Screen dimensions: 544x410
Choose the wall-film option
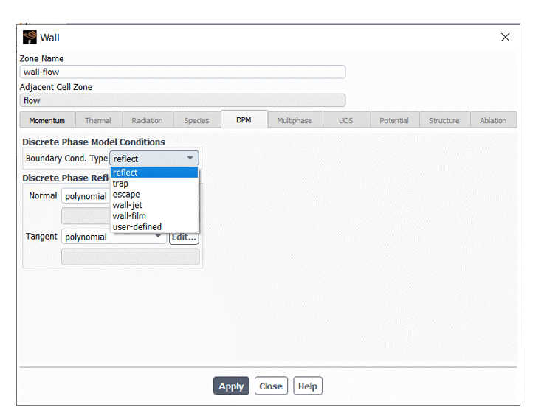tap(129, 216)
